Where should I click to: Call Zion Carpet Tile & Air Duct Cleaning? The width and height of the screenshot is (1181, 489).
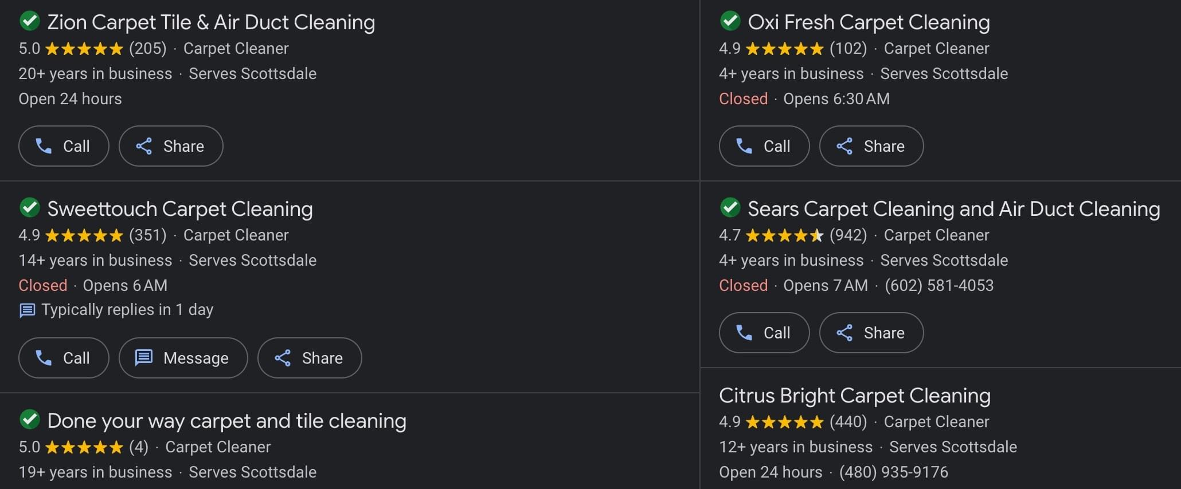click(64, 146)
